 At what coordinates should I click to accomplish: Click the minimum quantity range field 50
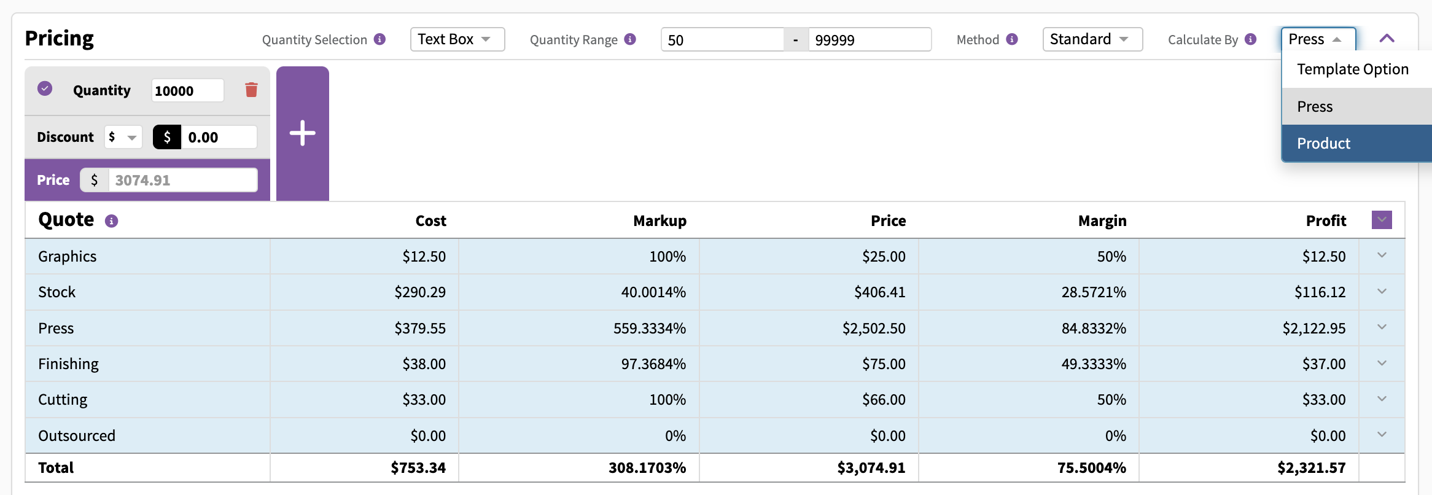(x=722, y=40)
